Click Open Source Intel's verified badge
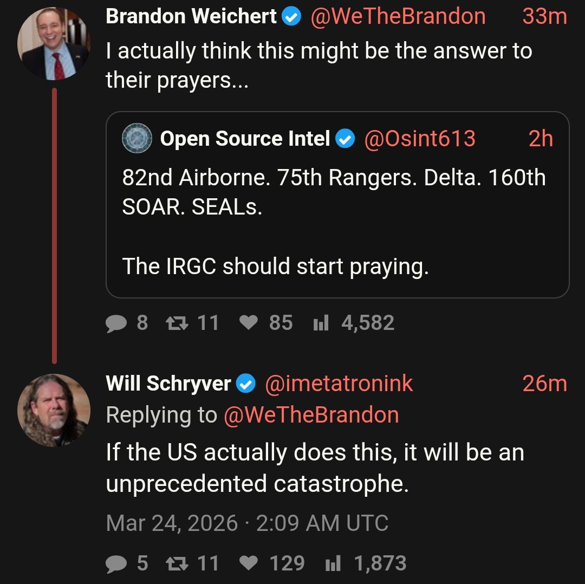Screen dimensions: 585x584 (345, 139)
